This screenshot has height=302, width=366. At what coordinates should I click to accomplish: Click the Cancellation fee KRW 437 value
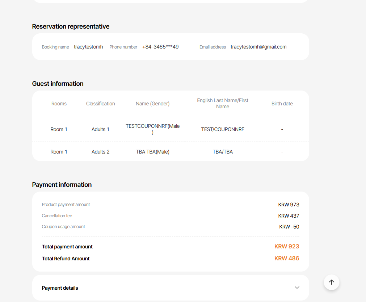pos(289,216)
